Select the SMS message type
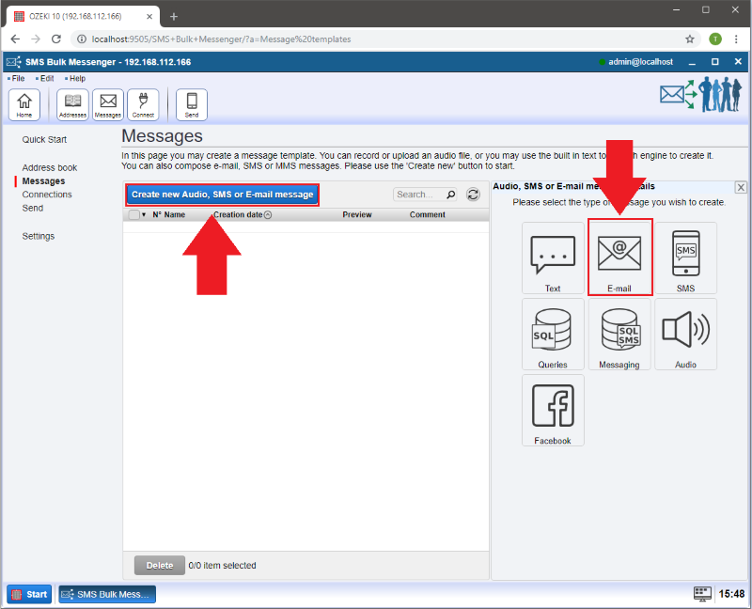The image size is (752, 609). (x=685, y=258)
